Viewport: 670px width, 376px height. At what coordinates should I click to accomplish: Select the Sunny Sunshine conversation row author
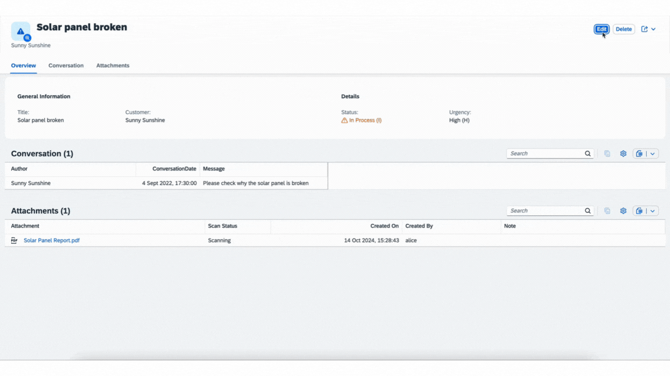pos(31,183)
